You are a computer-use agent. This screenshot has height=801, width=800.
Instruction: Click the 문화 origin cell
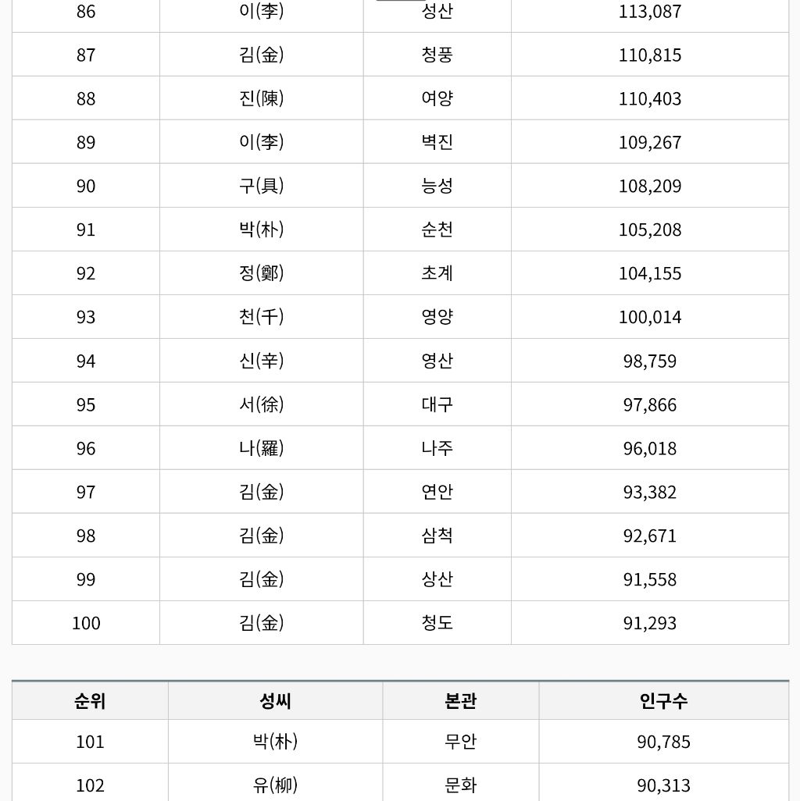click(x=461, y=784)
